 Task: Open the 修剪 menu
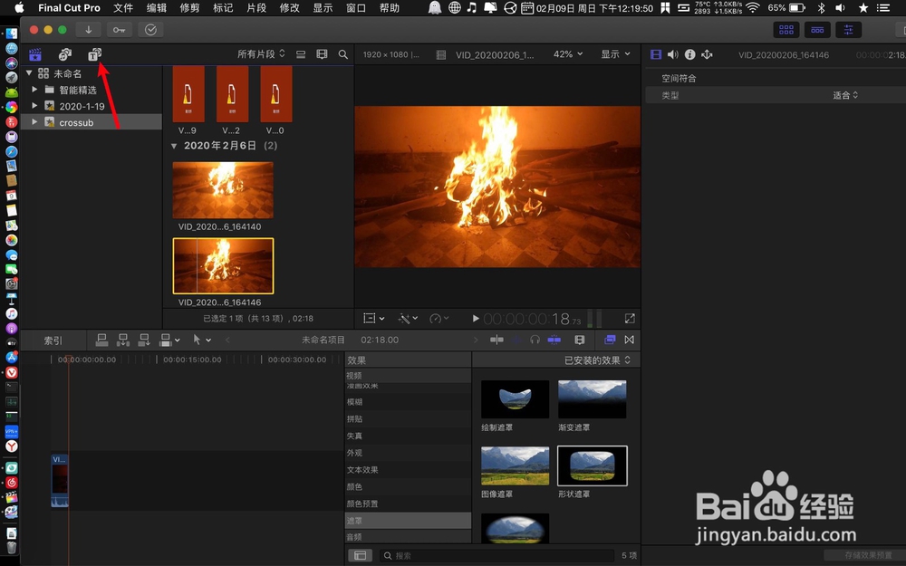tap(189, 8)
